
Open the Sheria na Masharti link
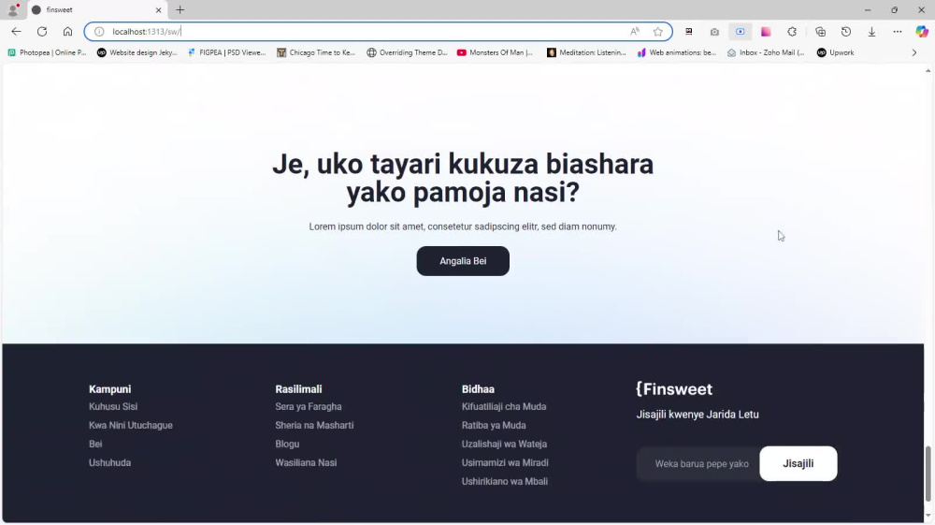point(314,426)
